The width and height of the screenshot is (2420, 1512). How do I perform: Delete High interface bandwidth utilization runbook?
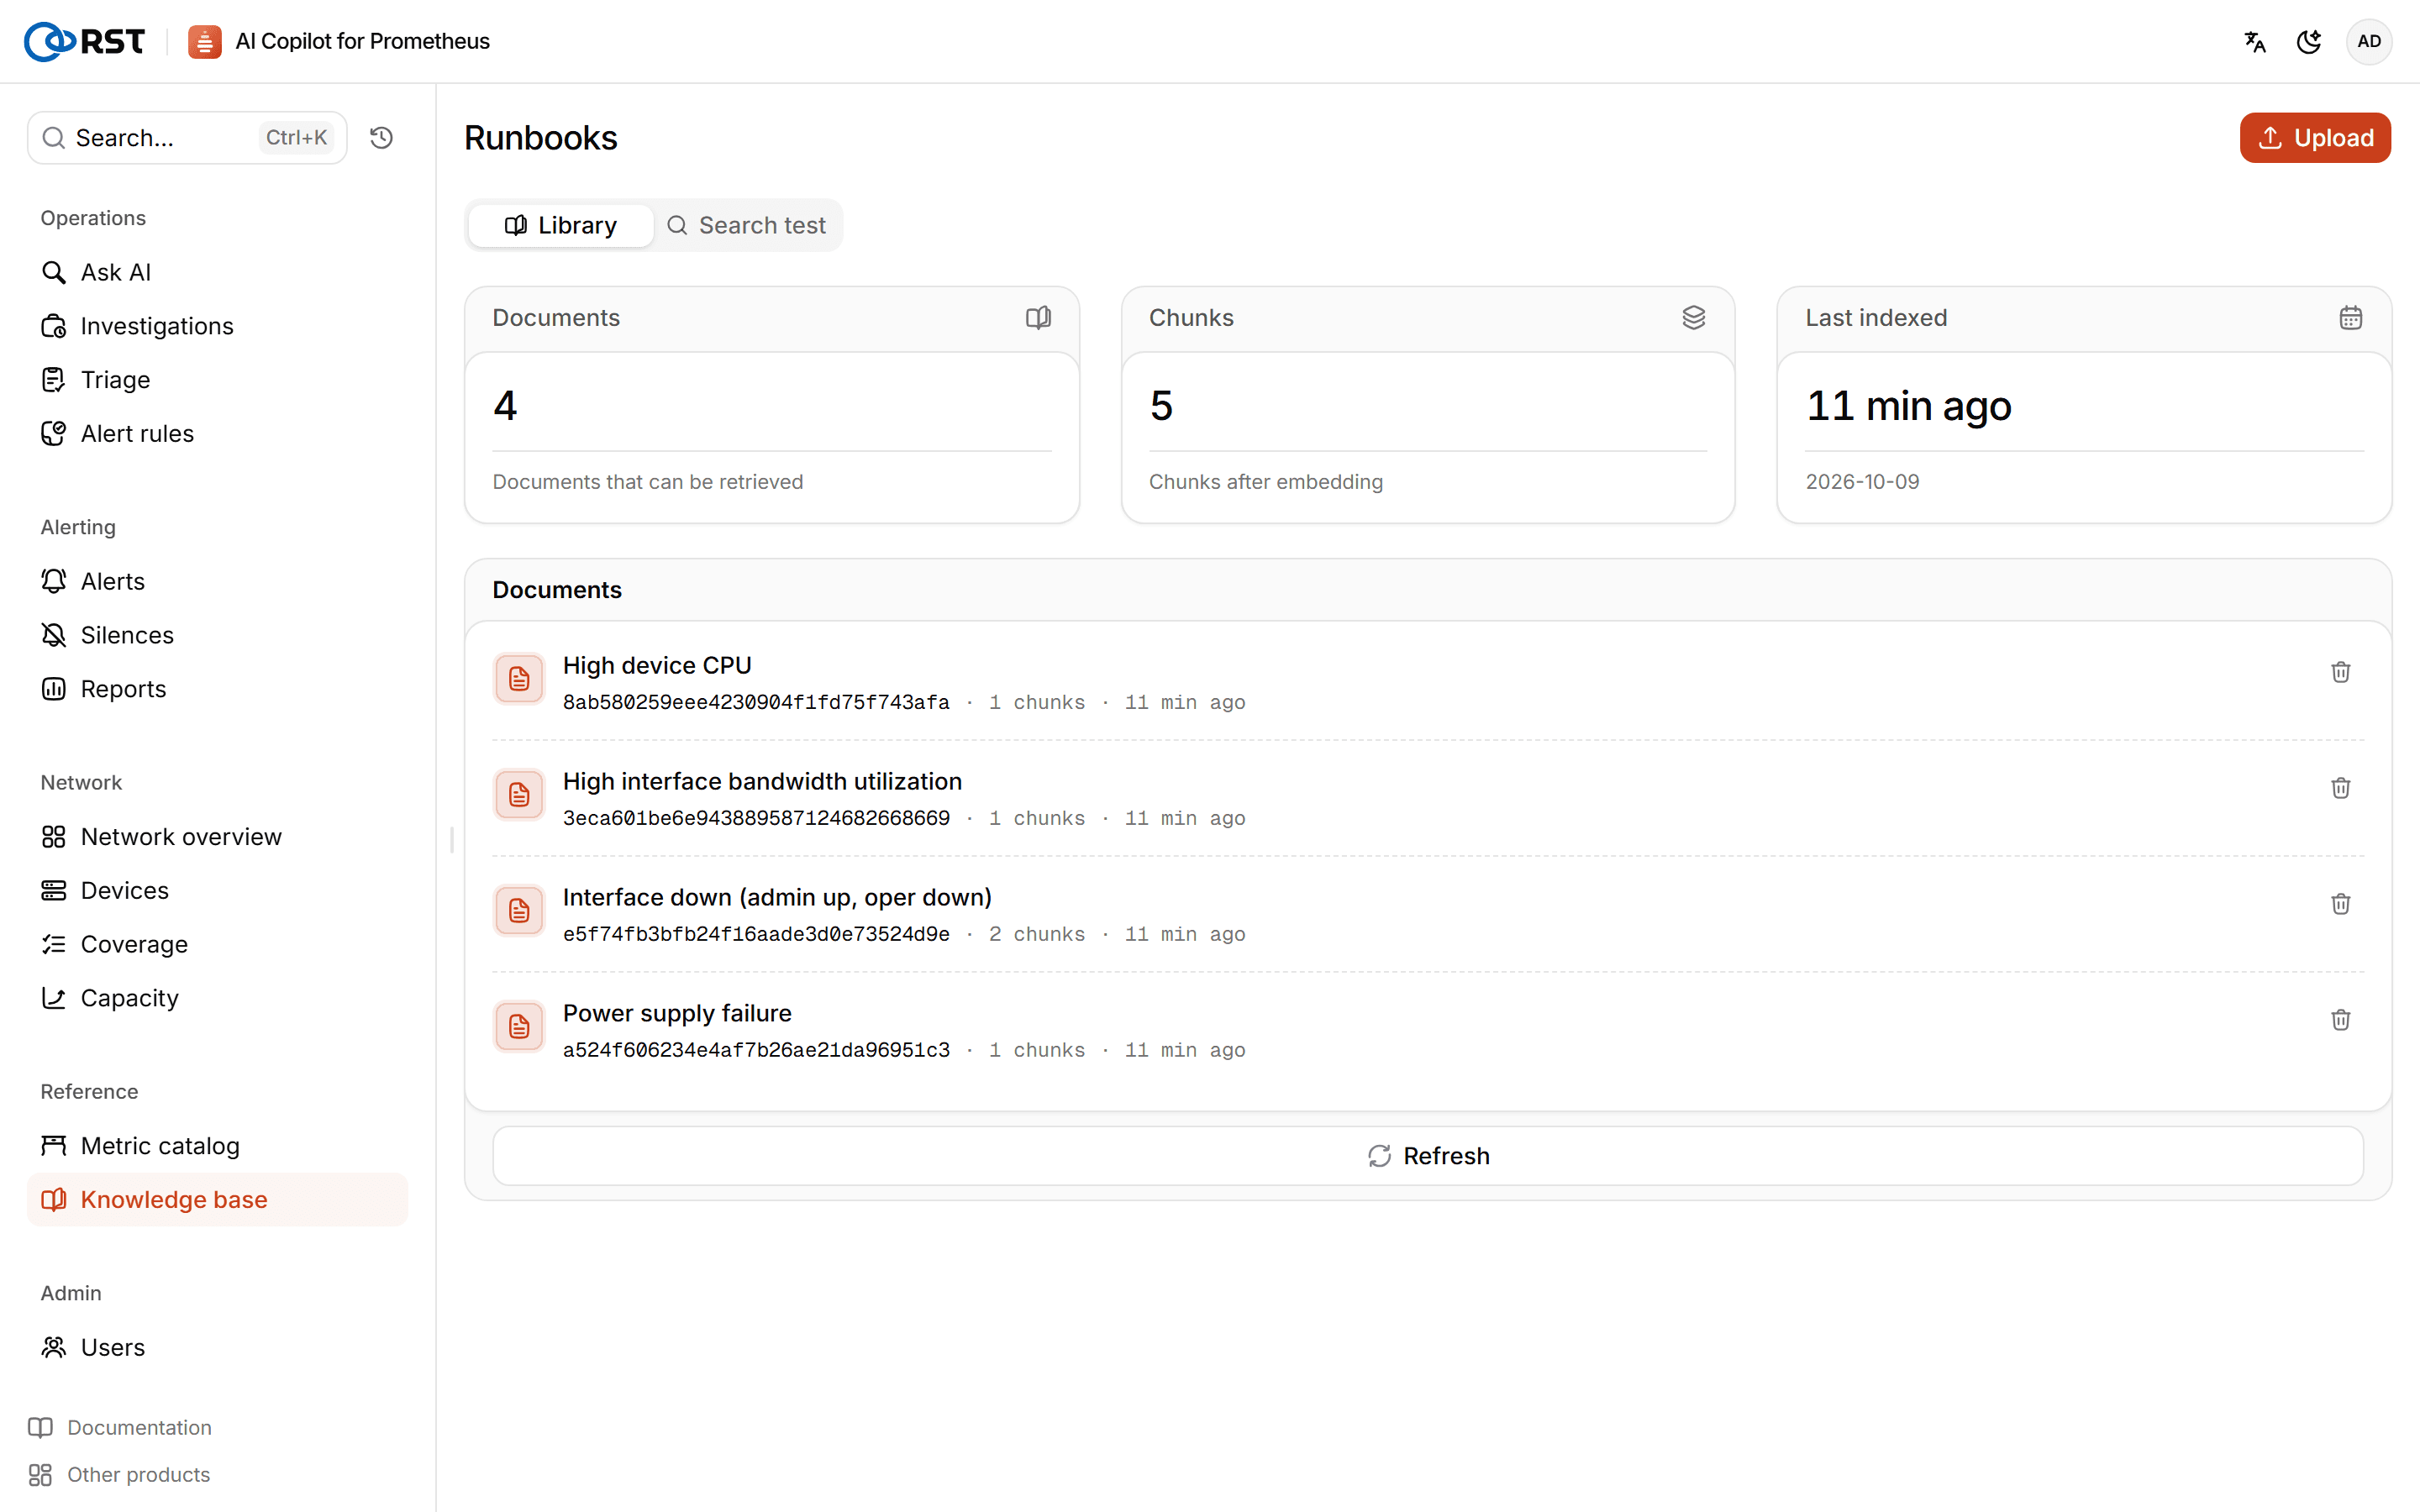pyautogui.click(x=2340, y=788)
